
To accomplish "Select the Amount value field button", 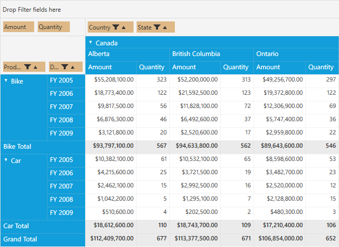I will 18,27.
